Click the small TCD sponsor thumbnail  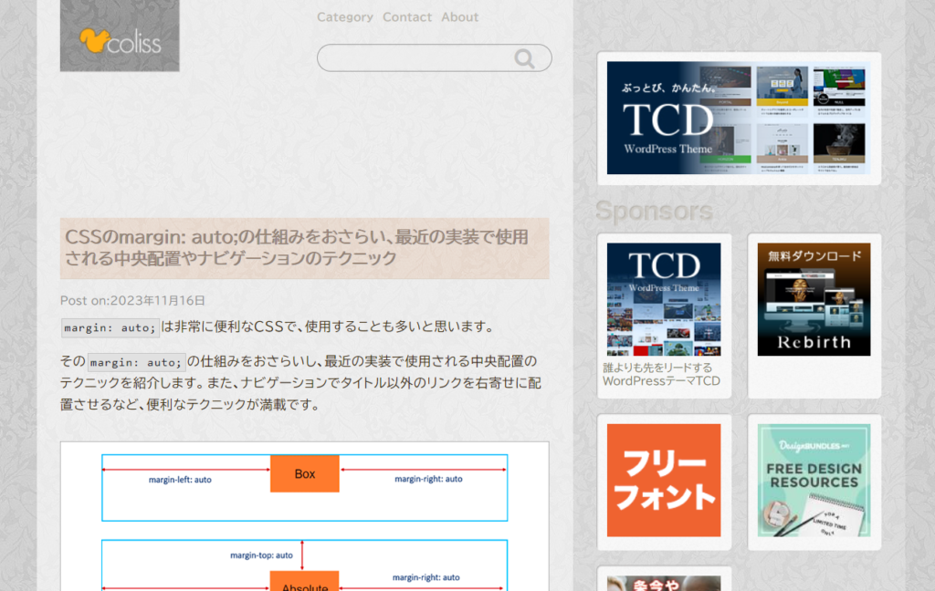(x=663, y=299)
